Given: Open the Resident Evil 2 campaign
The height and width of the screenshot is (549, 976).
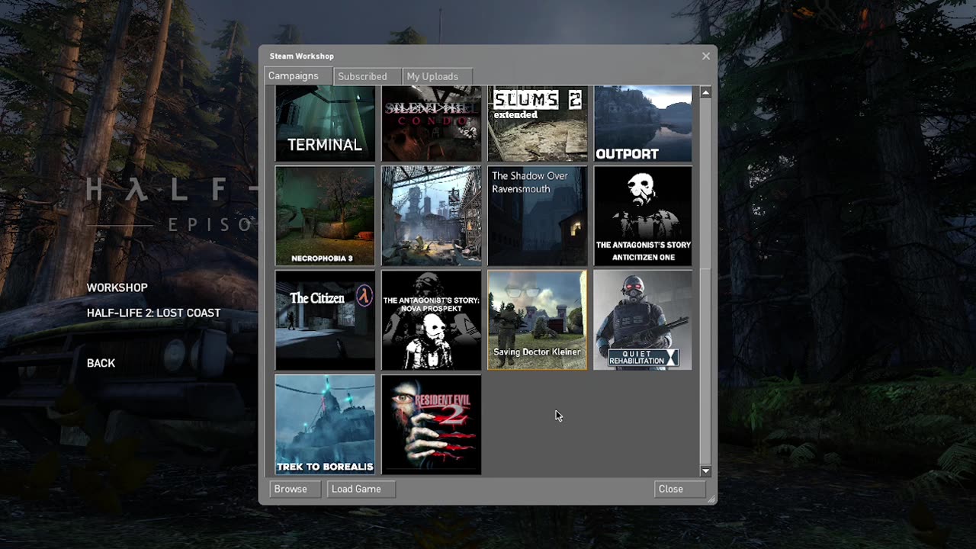Looking at the screenshot, I should tap(432, 424).
